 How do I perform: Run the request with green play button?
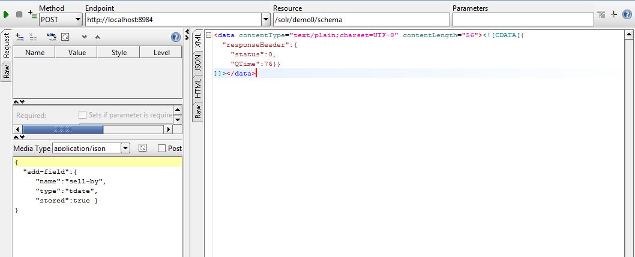coord(6,14)
